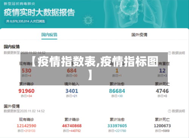Click the overseas timestamp 数据更新至2020.11.02 14:52
The image size is (189, 138).
(24, 111)
